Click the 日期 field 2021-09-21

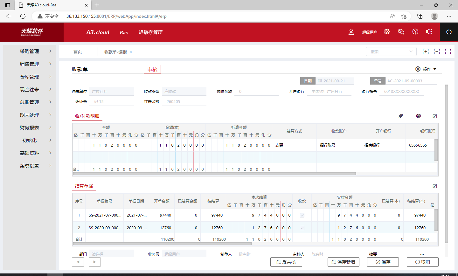pyautogui.click(x=335, y=81)
